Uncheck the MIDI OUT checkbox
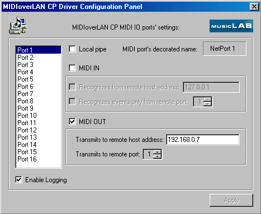Screen dimensions: 261x214 [x=72, y=121]
